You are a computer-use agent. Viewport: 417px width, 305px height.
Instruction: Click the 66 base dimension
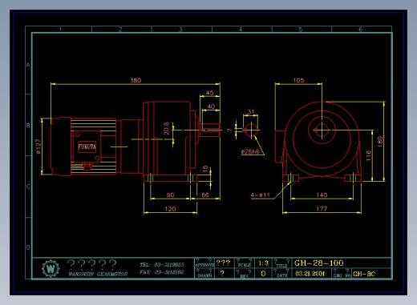[205, 195]
